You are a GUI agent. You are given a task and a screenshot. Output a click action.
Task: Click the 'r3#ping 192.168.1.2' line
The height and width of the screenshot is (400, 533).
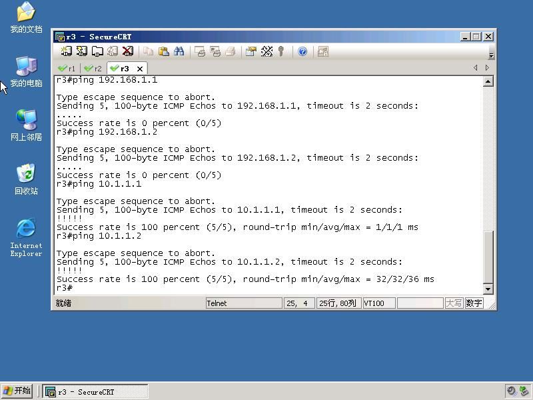pyautogui.click(x=107, y=131)
